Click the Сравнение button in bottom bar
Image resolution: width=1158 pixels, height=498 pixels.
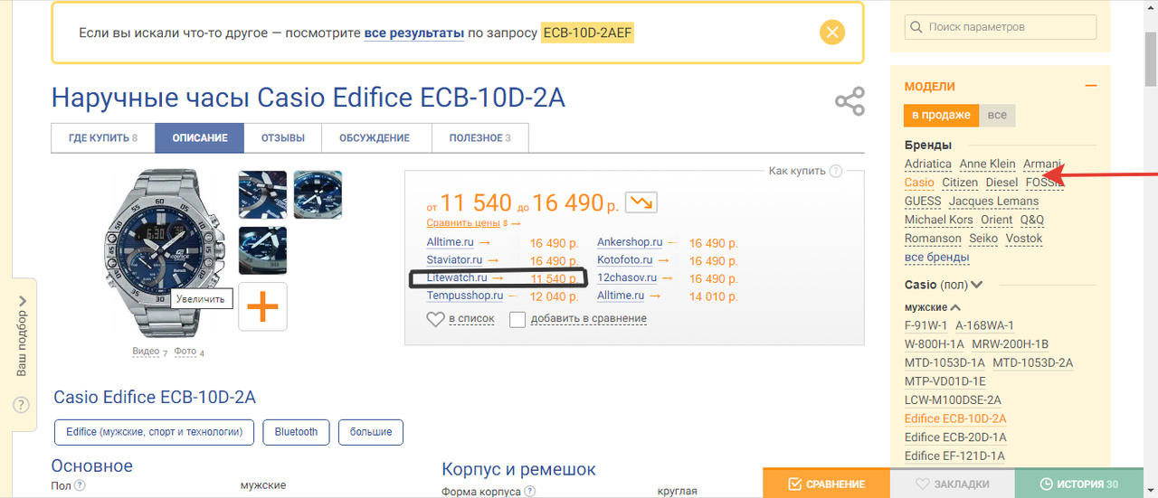coord(827,484)
